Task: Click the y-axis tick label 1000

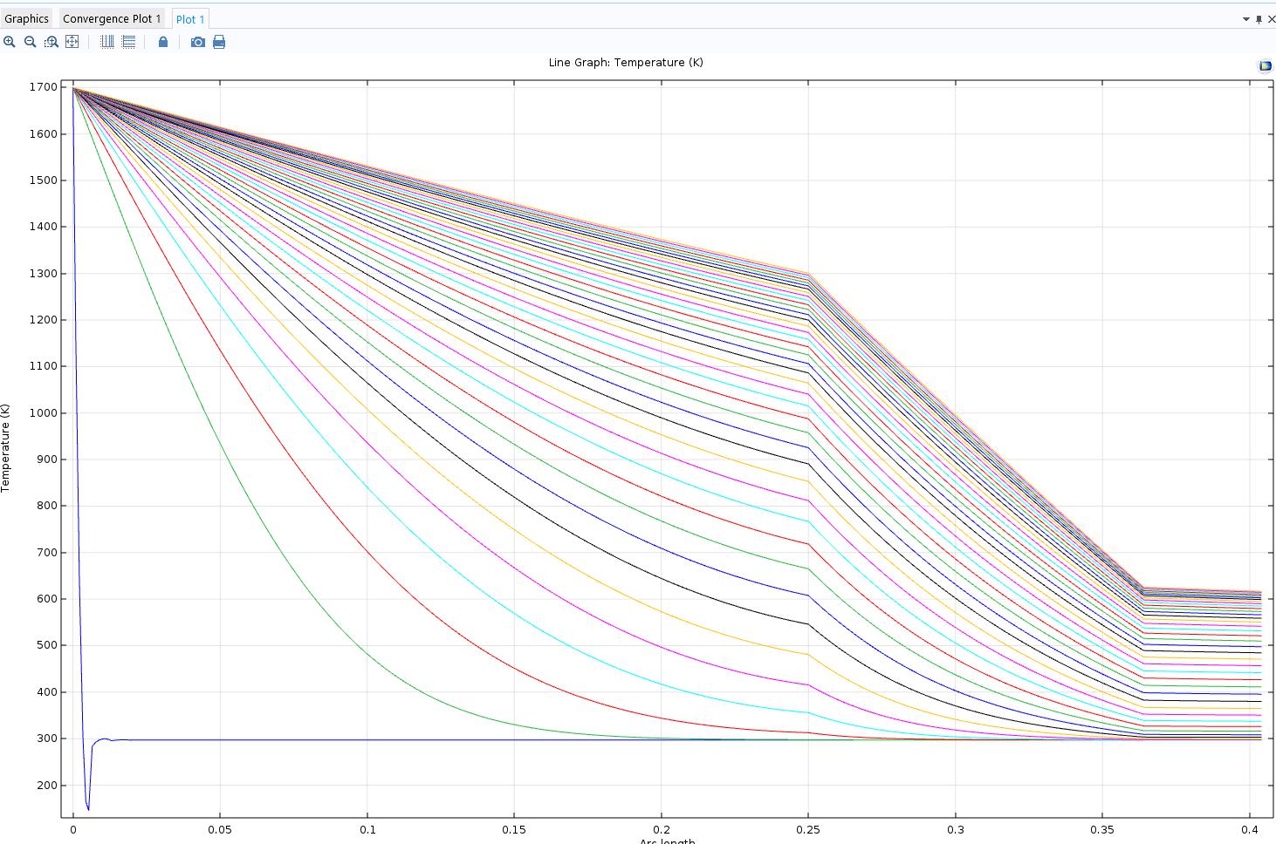Action: click(x=44, y=413)
